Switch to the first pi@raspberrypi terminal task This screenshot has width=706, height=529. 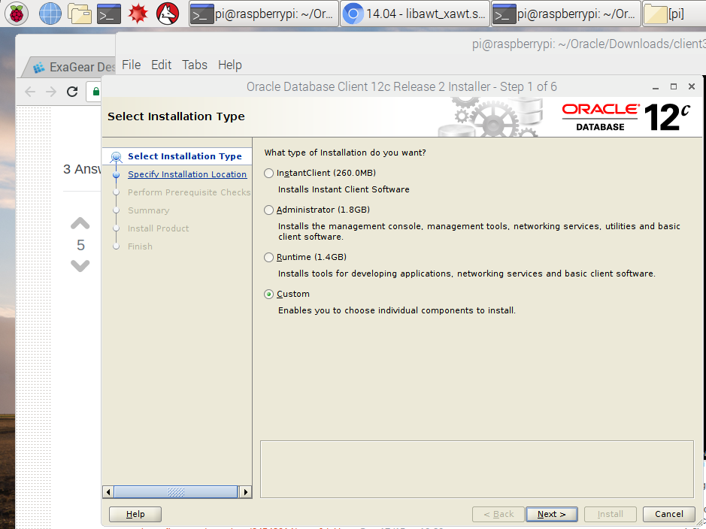point(263,14)
